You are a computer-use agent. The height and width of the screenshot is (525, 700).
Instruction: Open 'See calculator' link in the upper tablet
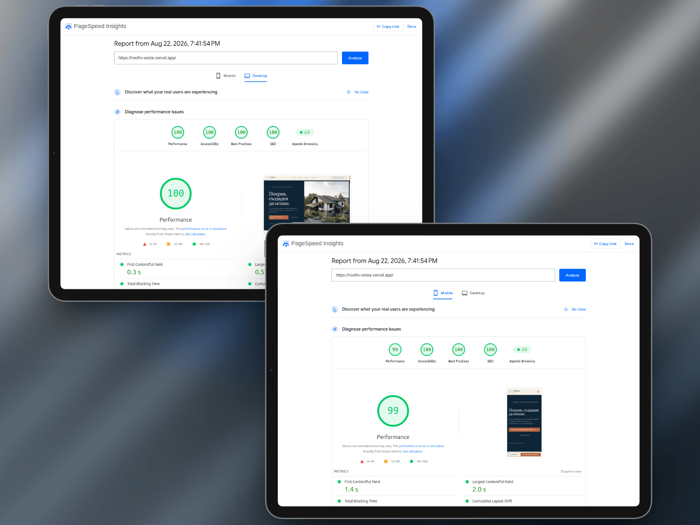click(195, 234)
